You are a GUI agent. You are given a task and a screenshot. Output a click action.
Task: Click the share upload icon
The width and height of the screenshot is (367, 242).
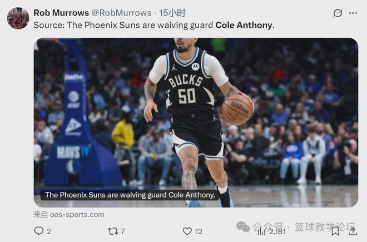[x=352, y=231]
